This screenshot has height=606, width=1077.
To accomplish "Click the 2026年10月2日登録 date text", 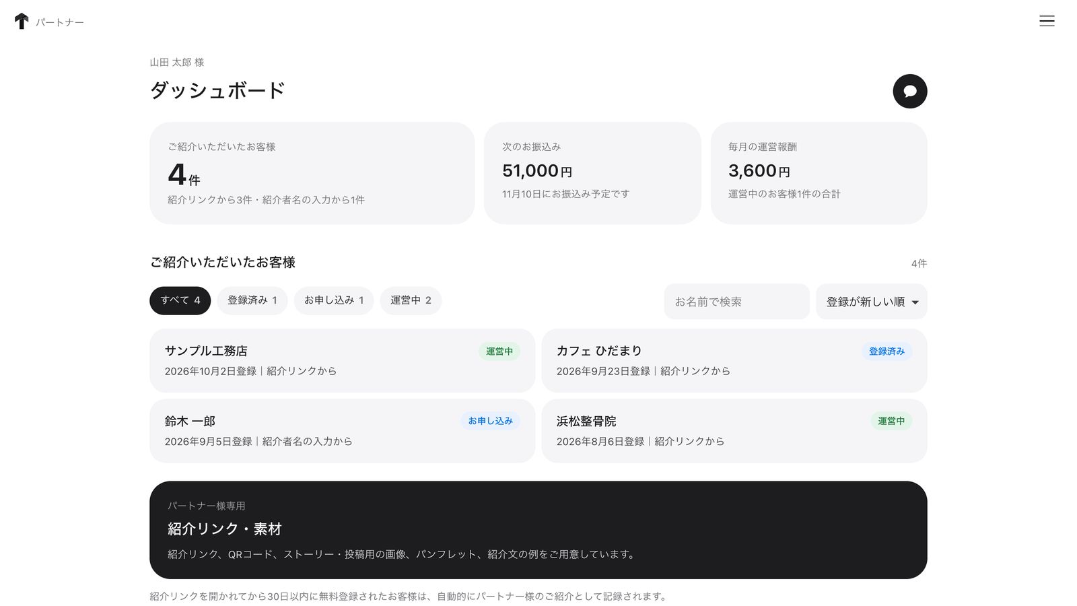I will point(211,371).
